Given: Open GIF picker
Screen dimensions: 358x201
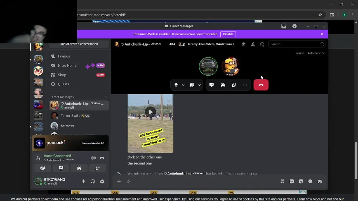Looking at the screenshot, I should (x=292, y=181).
